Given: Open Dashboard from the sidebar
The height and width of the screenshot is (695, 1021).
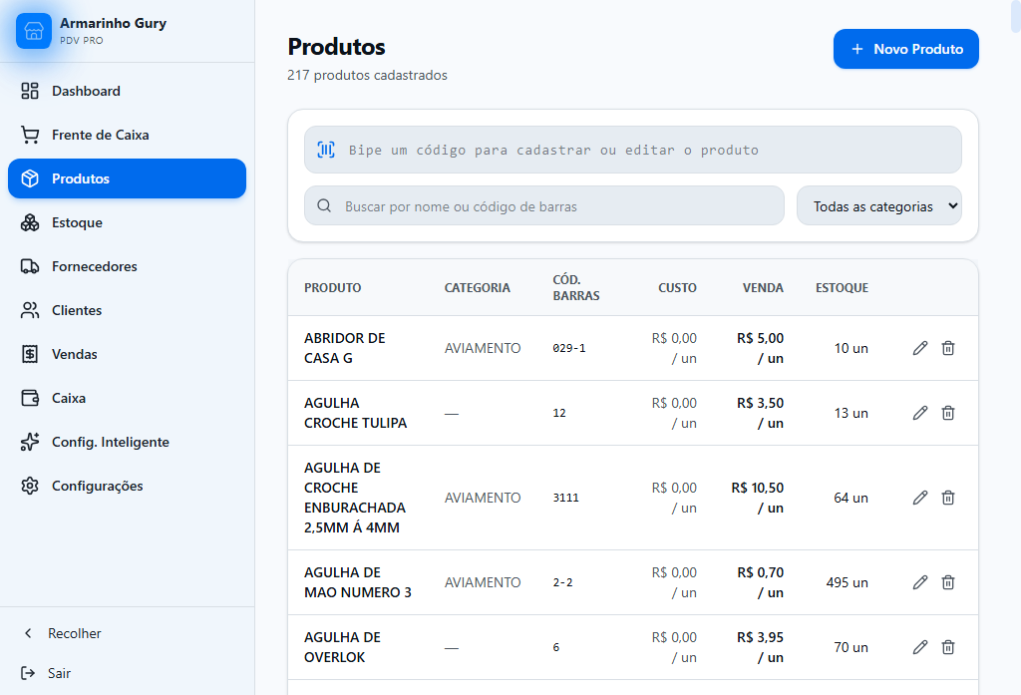Looking at the screenshot, I should coord(127,91).
